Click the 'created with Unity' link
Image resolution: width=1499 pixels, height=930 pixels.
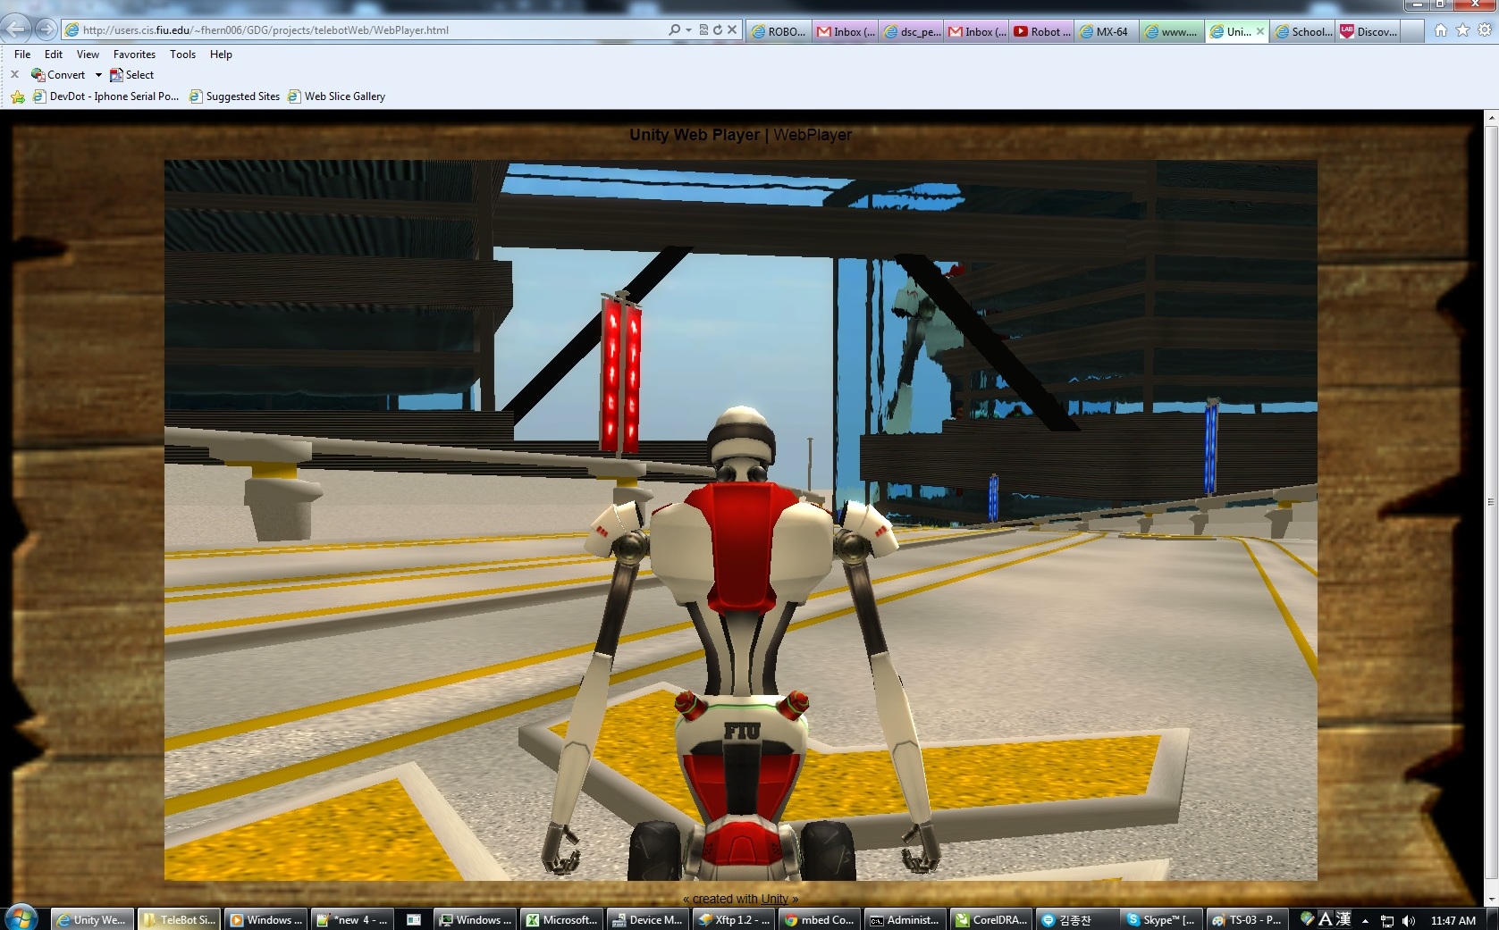tap(740, 899)
